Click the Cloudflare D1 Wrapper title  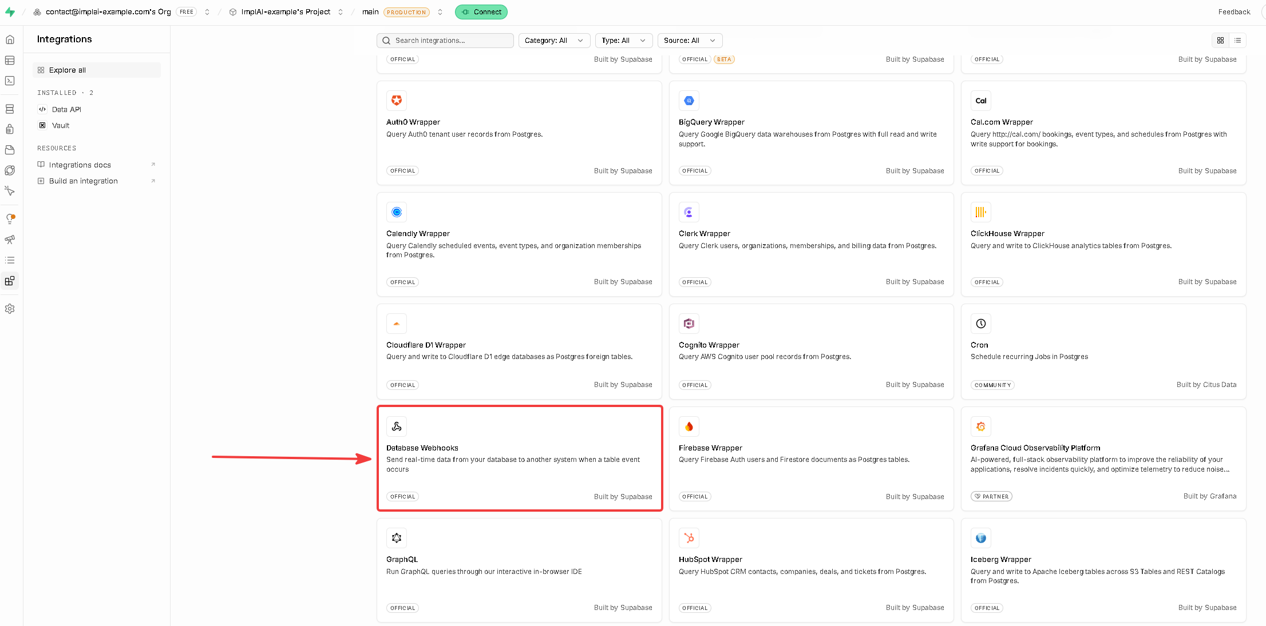(426, 345)
